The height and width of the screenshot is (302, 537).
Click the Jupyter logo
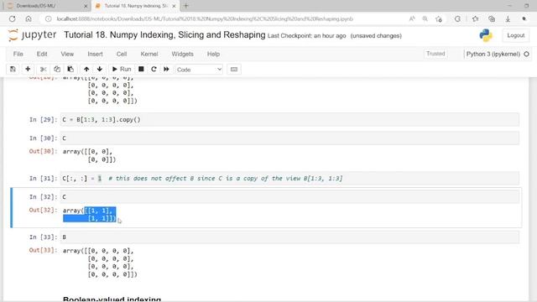[x=32, y=35]
